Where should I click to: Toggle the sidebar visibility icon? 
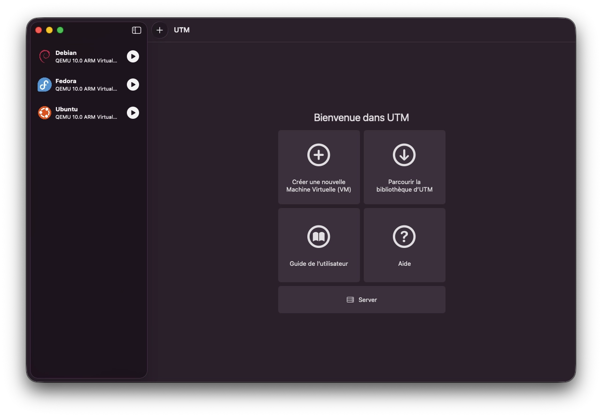click(x=136, y=30)
